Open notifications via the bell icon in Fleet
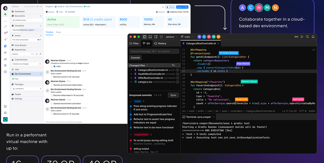324x163 pixels. (x=313, y=37)
